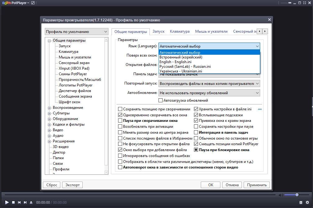Viewport: 313px width, 208px height.
Task: Close the settings dialog with X
Action: [269, 20]
